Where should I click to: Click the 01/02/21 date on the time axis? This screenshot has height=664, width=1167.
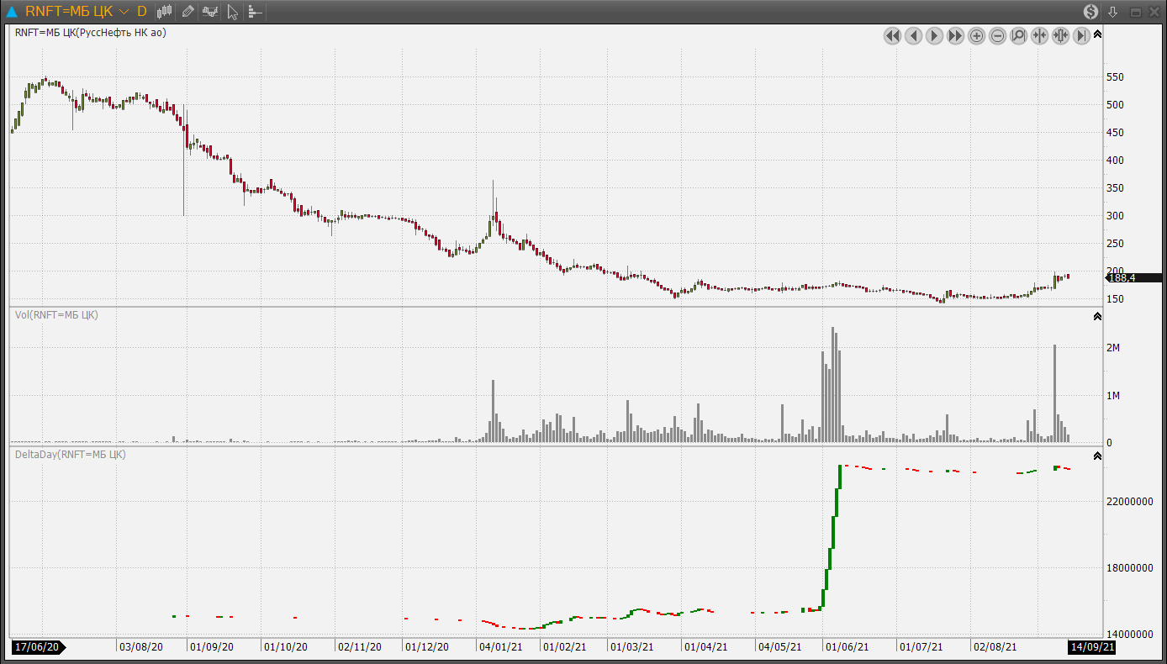pyautogui.click(x=564, y=647)
